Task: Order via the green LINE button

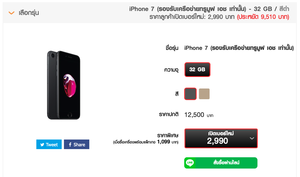Action: pos(221,163)
